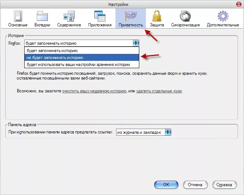Image resolution: width=244 pixels, height=195 pixels.
Task: Confirm settings with OK button
Action: 166,185
